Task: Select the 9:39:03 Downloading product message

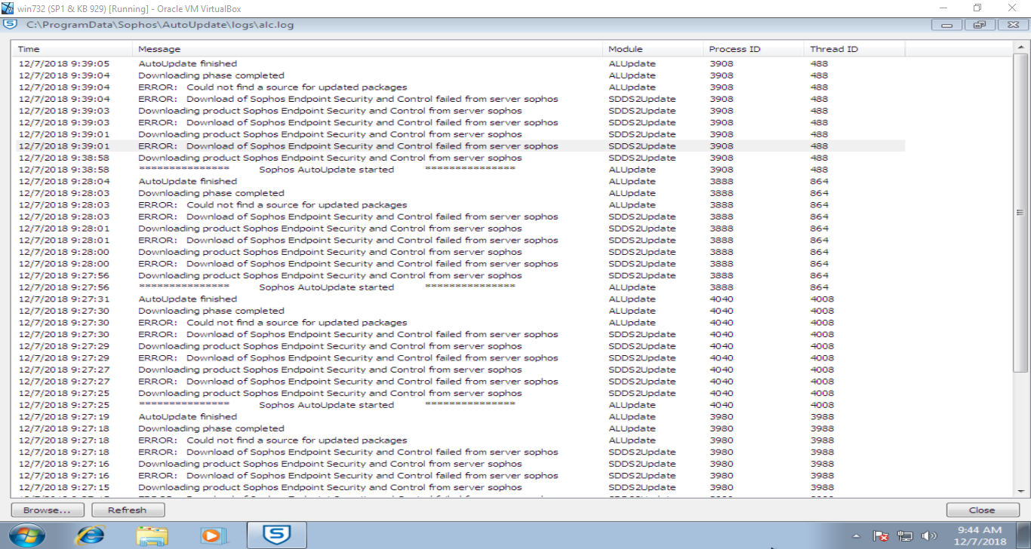Action: (x=330, y=111)
